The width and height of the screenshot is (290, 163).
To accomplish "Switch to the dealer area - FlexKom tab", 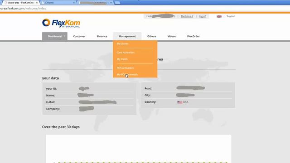I will click(x=21, y=3).
